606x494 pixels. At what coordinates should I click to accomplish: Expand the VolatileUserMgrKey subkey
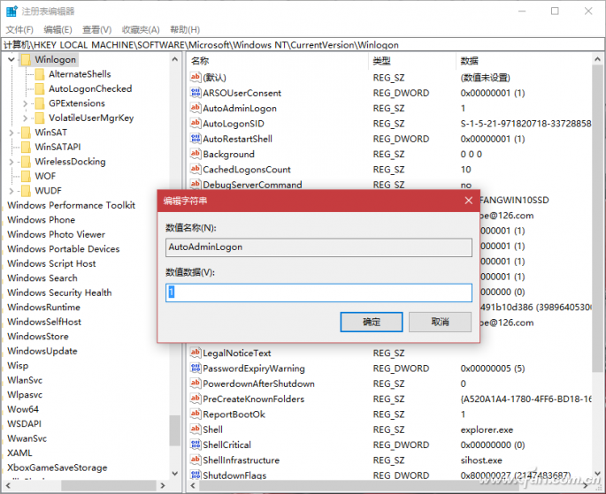pyautogui.click(x=25, y=118)
